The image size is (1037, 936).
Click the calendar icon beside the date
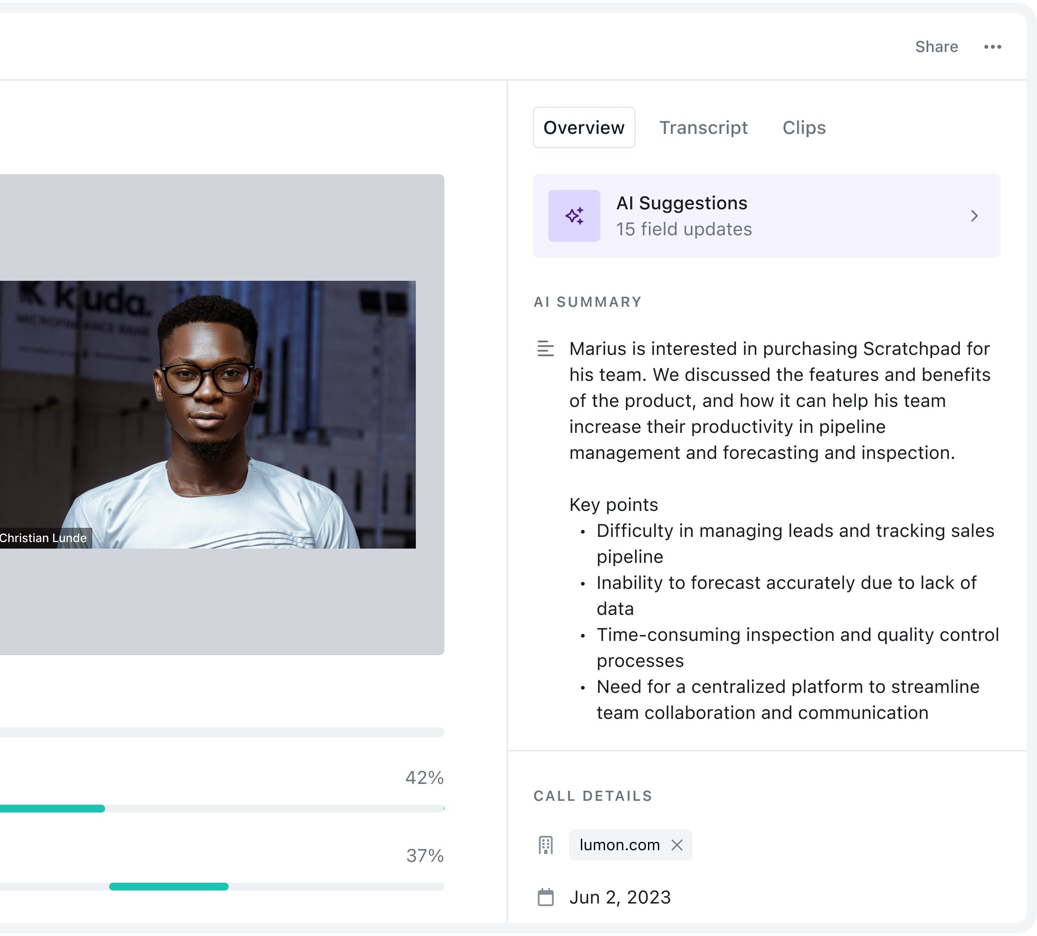coord(545,897)
